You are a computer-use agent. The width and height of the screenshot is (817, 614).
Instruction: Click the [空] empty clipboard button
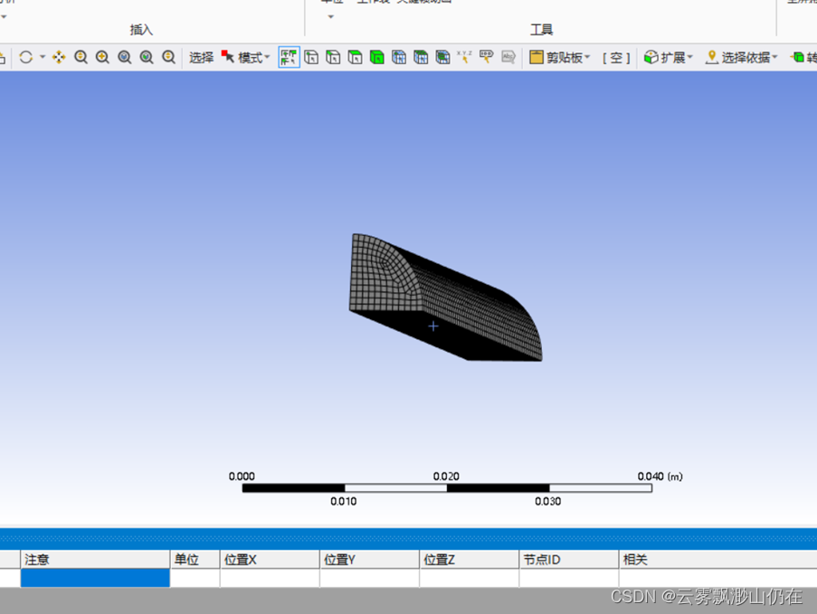pyautogui.click(x=616, y=57)
